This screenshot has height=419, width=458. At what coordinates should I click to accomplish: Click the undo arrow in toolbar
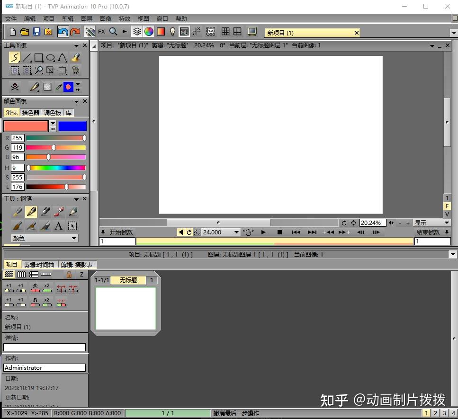63,32
